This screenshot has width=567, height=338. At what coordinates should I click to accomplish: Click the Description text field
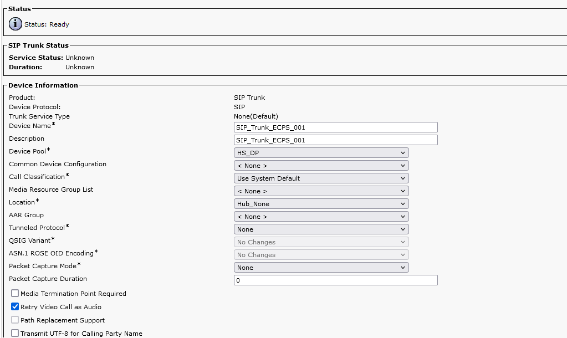pyautogui.click(x=335, y=140)
